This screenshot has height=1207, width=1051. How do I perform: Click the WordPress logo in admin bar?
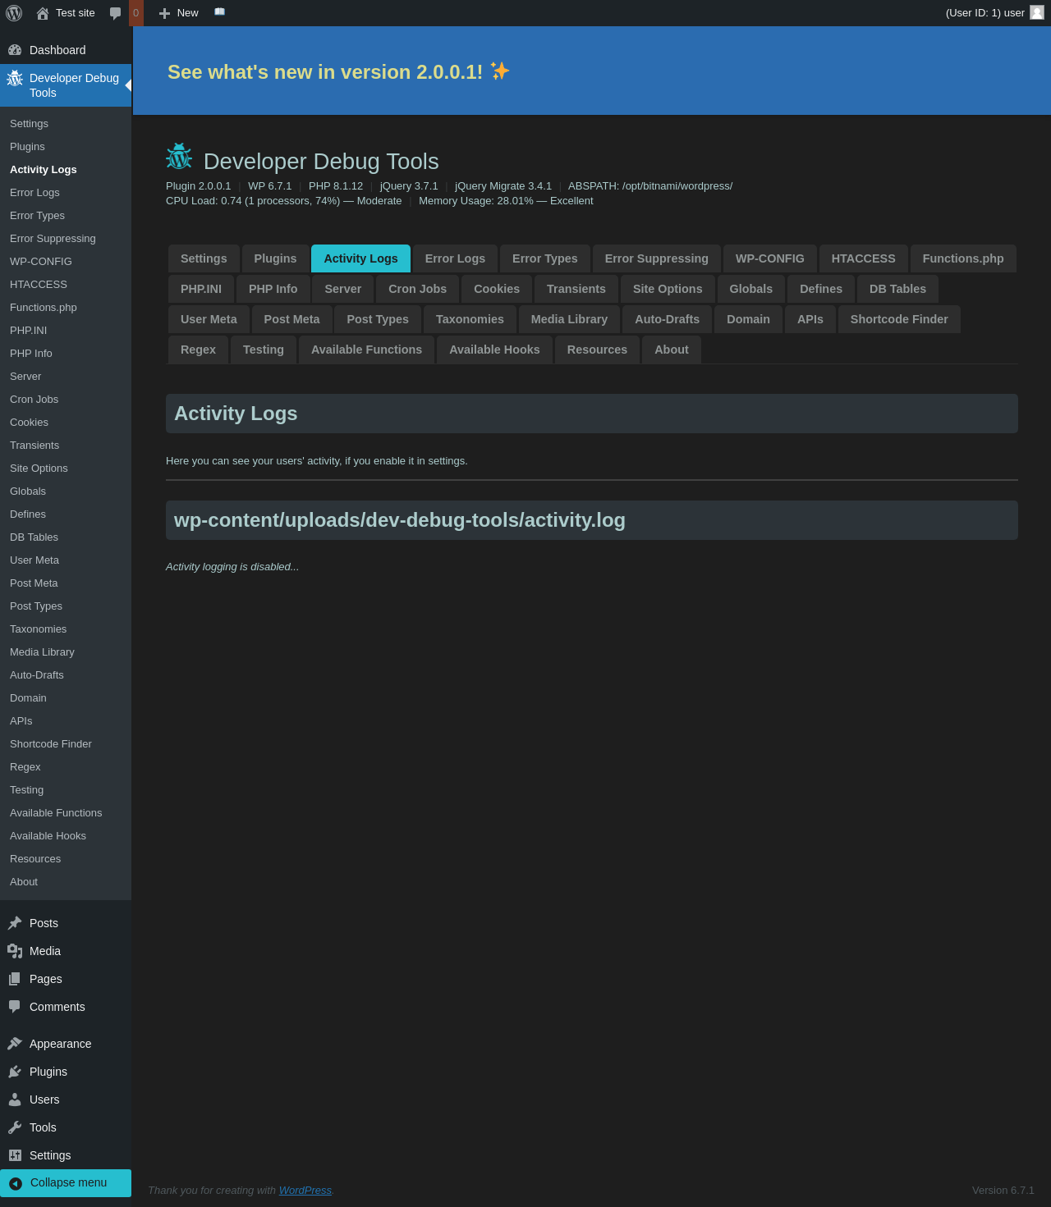(x=14, y=13)
